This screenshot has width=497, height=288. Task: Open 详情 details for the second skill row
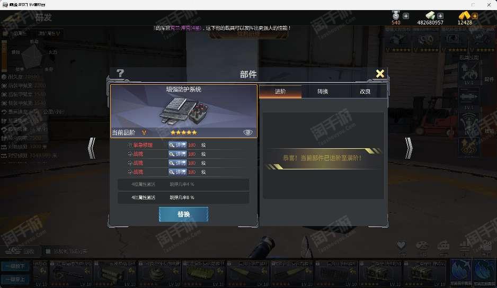coord(177,154)
